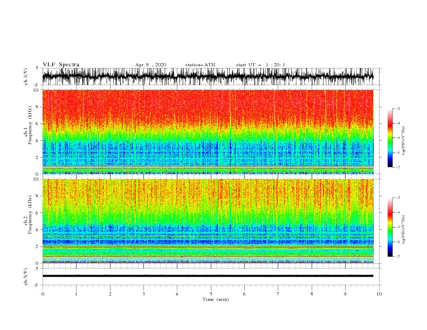Viewport: 427px width, 330px height.
Task: Click the ch.2 spectrogram color bar
Action: pyautogui.click(x=390, y=227)
